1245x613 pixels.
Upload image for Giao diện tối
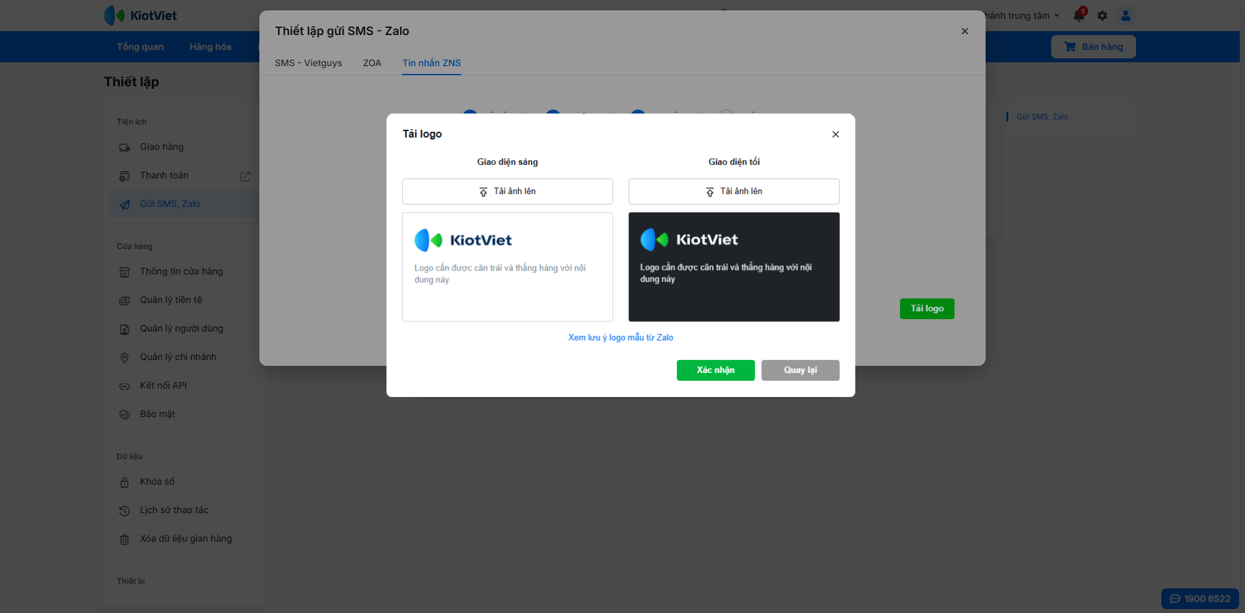coord(734,191)
